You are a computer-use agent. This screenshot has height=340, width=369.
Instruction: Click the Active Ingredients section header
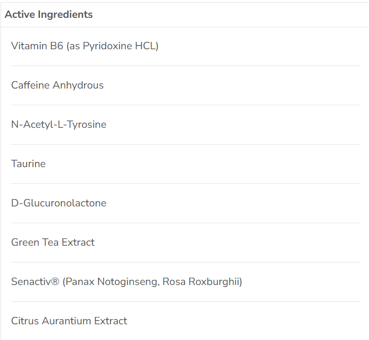click(x=48, y=15)
